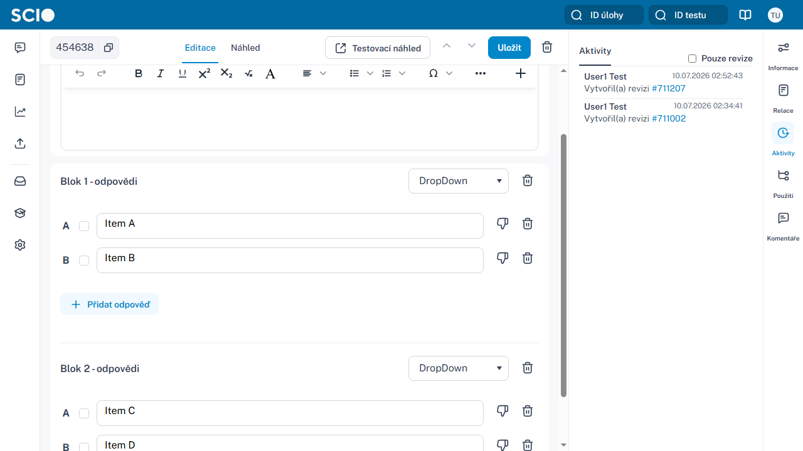The image size is (803, 451).
Task: Toggle underline formatting
Action: click(x=183, y=73)
